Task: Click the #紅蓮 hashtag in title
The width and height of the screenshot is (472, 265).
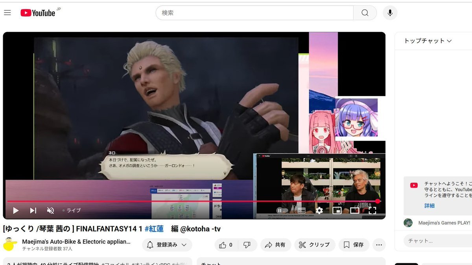Action: coord(155,229)
